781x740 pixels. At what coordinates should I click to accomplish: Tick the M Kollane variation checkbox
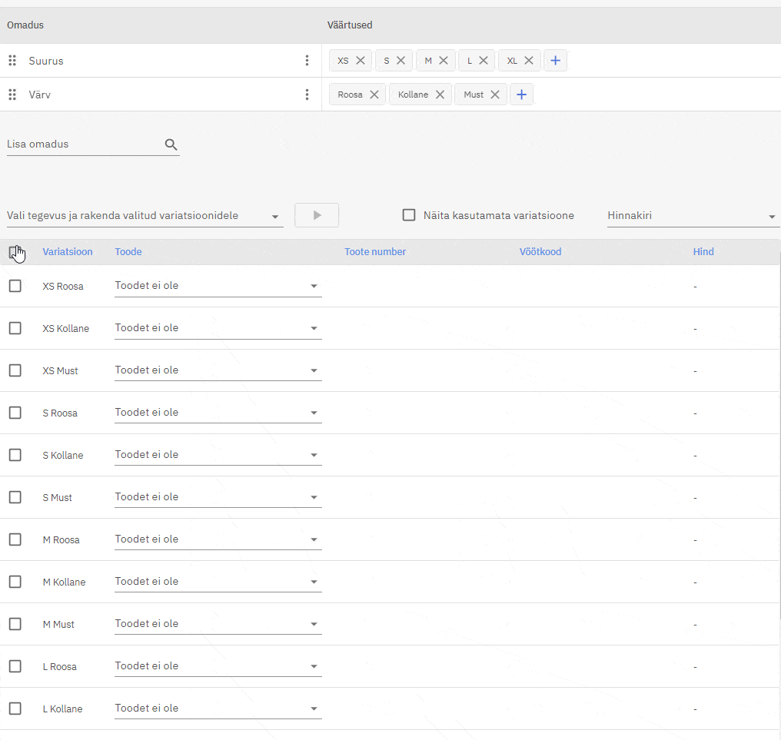pos(15,582)
